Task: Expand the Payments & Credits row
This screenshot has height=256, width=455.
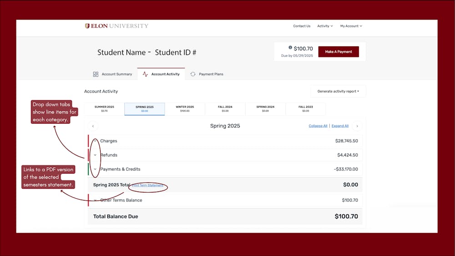Action: (x=95, y=169)
